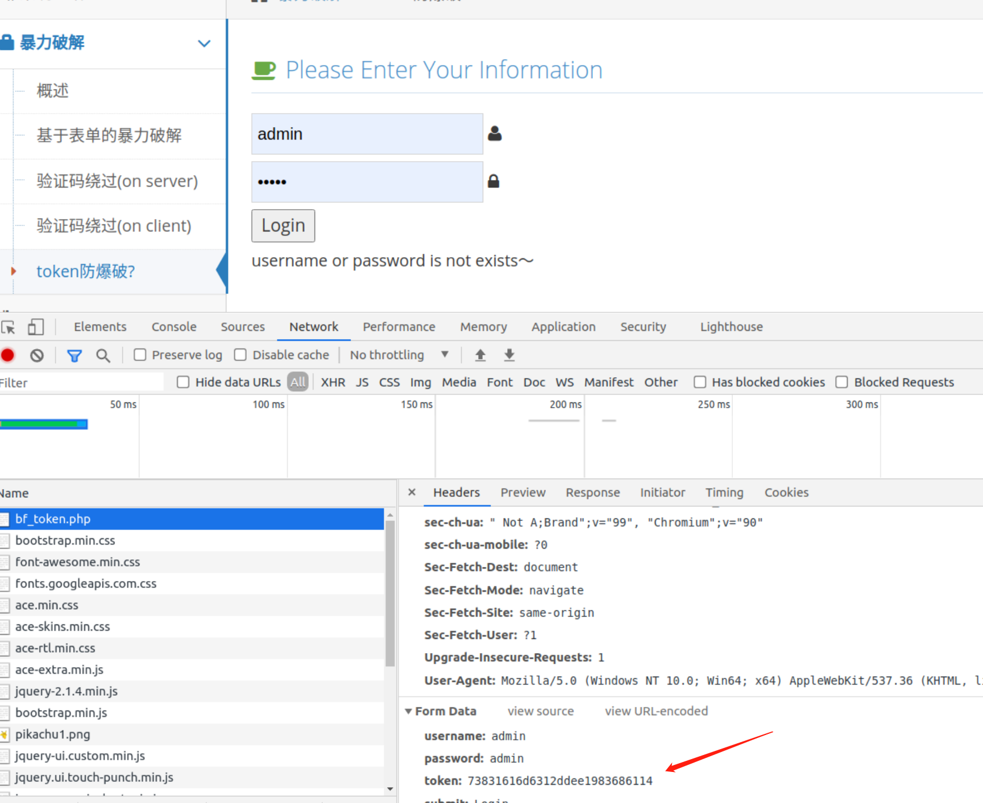
Task: Open network search magnifier
Action: click(x=103, y=355)
